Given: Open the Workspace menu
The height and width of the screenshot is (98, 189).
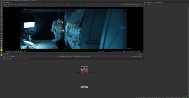Looking at the screenshot, I should pos(8,1).
